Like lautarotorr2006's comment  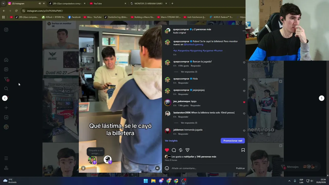click(244, 114)
